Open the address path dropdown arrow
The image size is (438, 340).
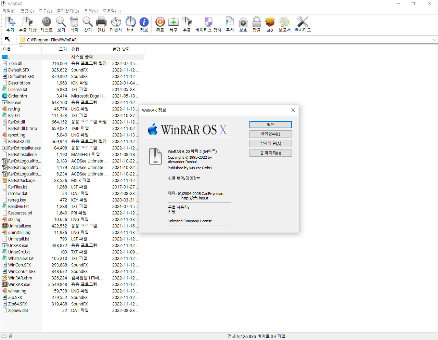pyautogui.click(x=435, y=40)
